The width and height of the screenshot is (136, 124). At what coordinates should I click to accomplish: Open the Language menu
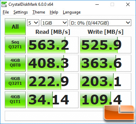(x=72, y=12)
